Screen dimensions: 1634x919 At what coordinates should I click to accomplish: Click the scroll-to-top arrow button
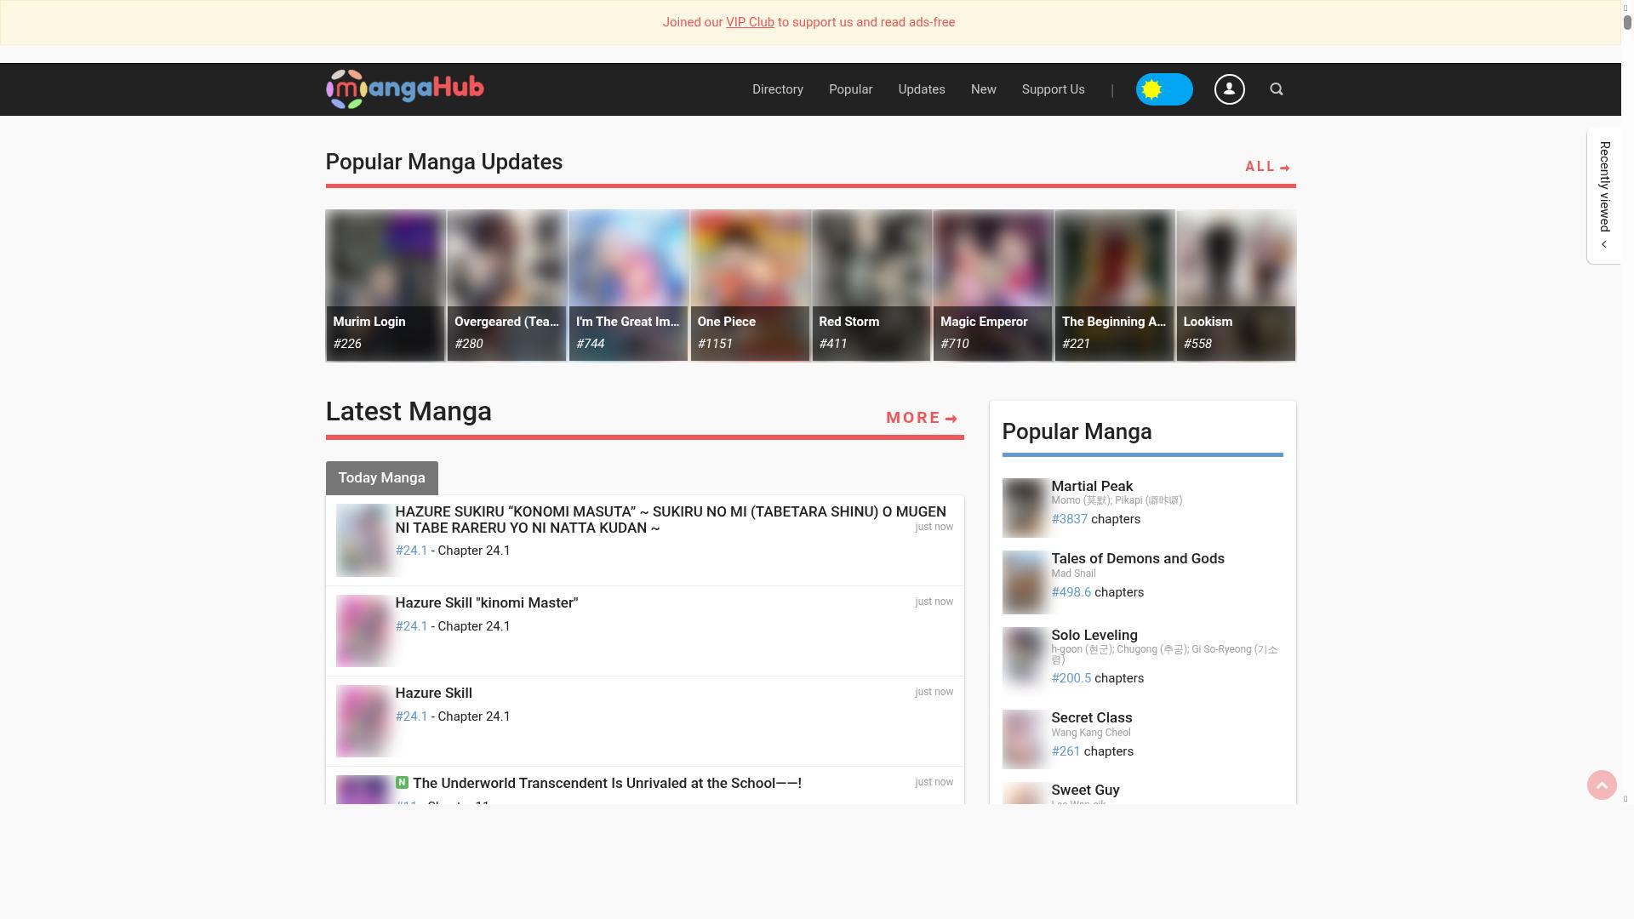pos(1602,785)
